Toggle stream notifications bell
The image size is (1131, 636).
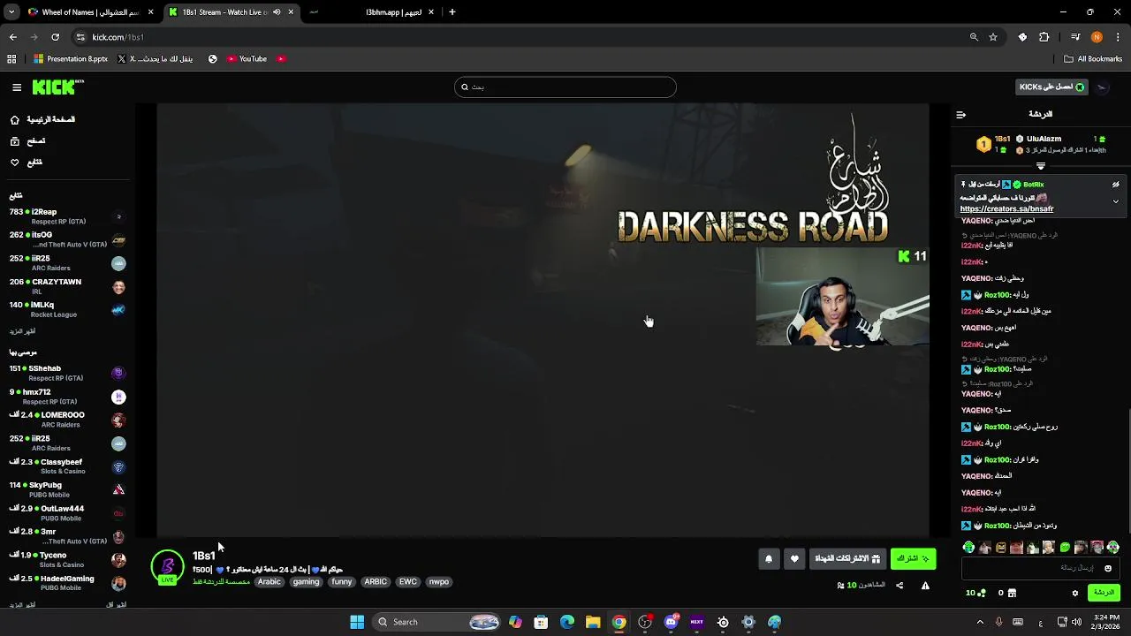pyautogui.click(x=769, y=558)
